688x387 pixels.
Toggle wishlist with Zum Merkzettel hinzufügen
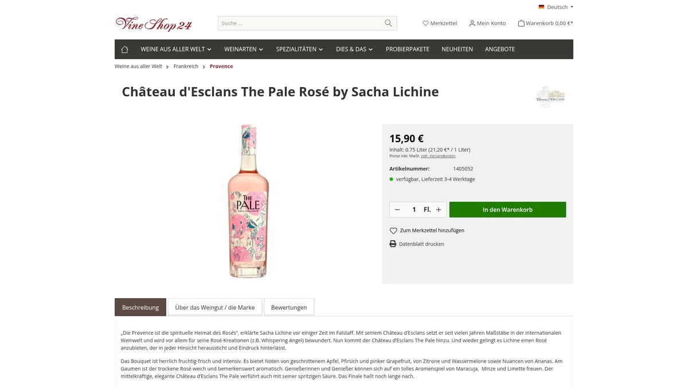[431, 230]
